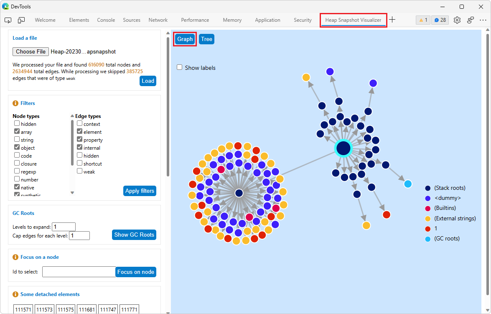Click the customize DevTools ellipsis menu
Viewport: 491px width, 314px height.
[483, 20]
